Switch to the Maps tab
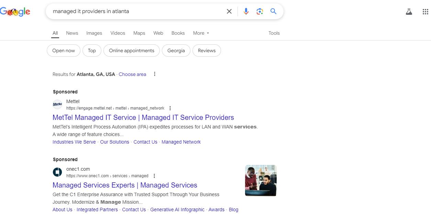431x214 pixels. click(139, 33)
